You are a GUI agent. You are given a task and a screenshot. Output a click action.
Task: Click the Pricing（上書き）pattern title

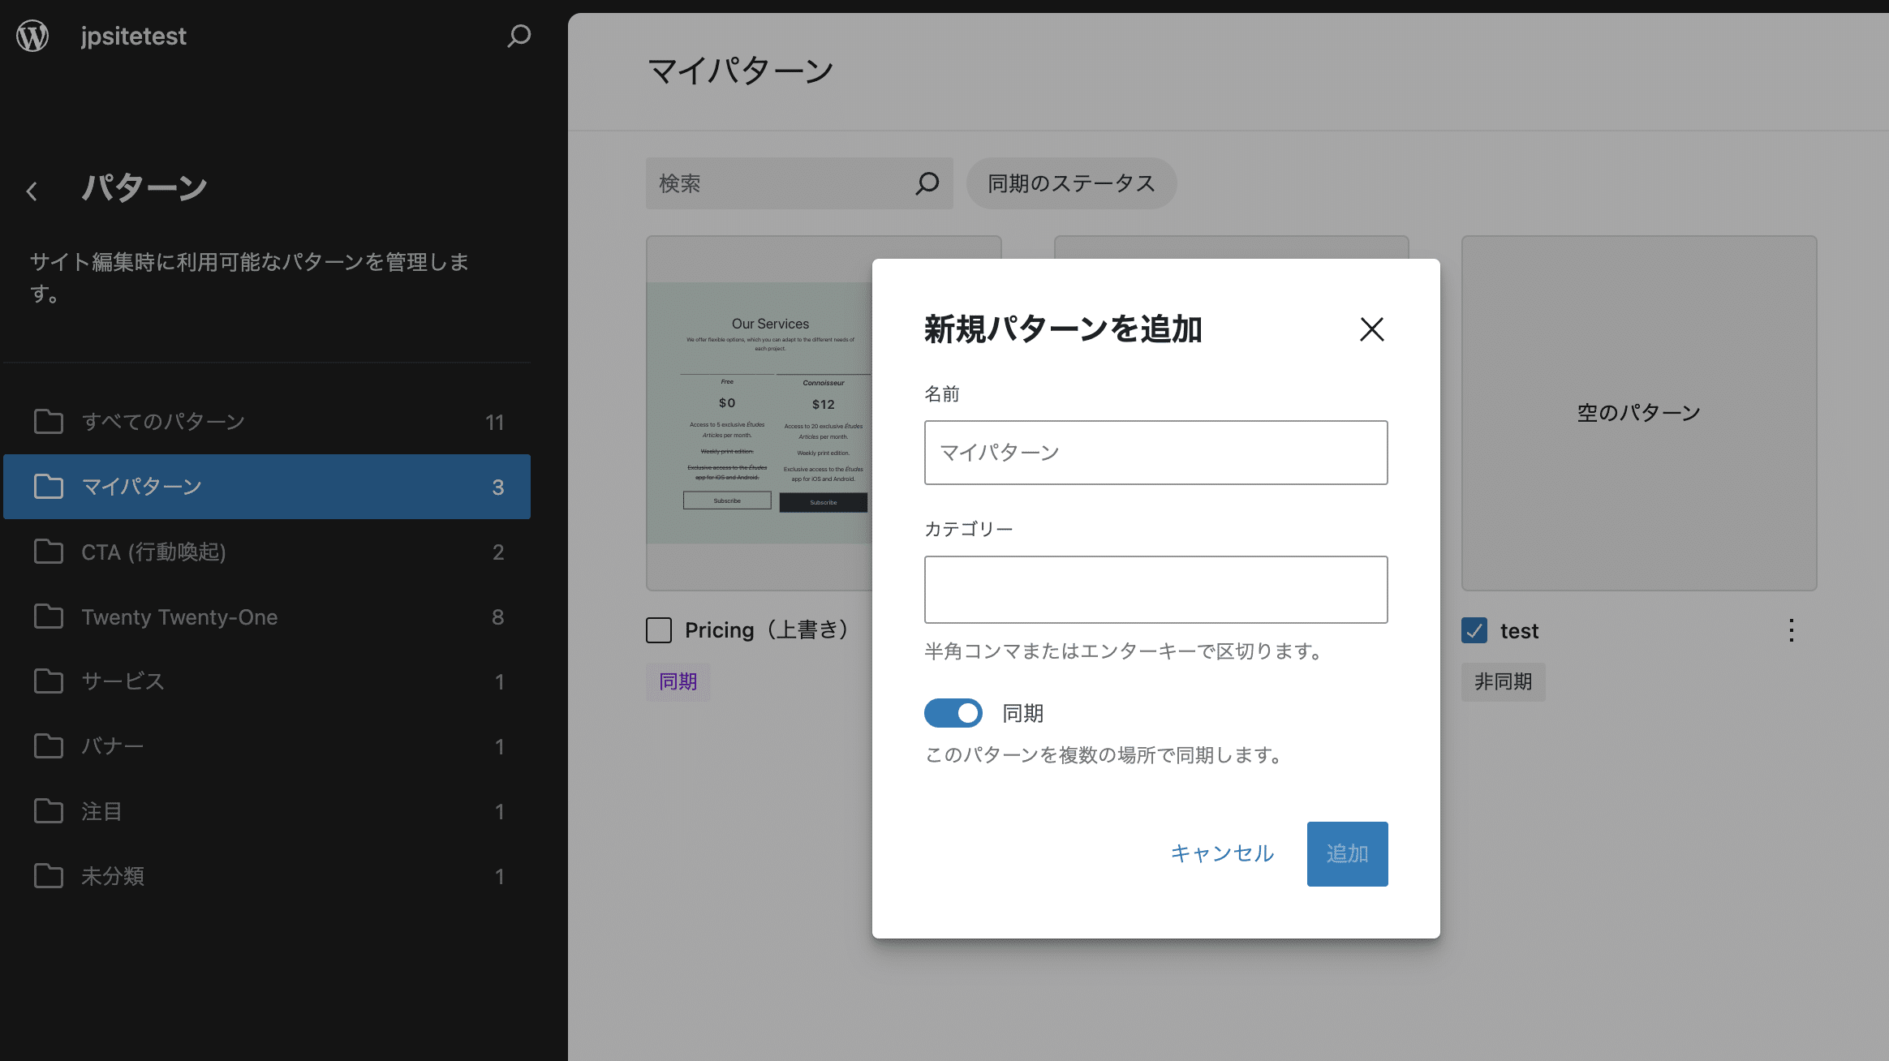click(x=769, y=630)
